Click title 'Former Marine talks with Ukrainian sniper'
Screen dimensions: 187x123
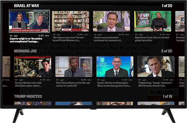click(x=28, y=84)
